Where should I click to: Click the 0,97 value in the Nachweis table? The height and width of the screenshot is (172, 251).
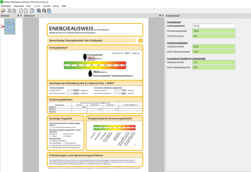pyautogui.click(x=124, y=93)
